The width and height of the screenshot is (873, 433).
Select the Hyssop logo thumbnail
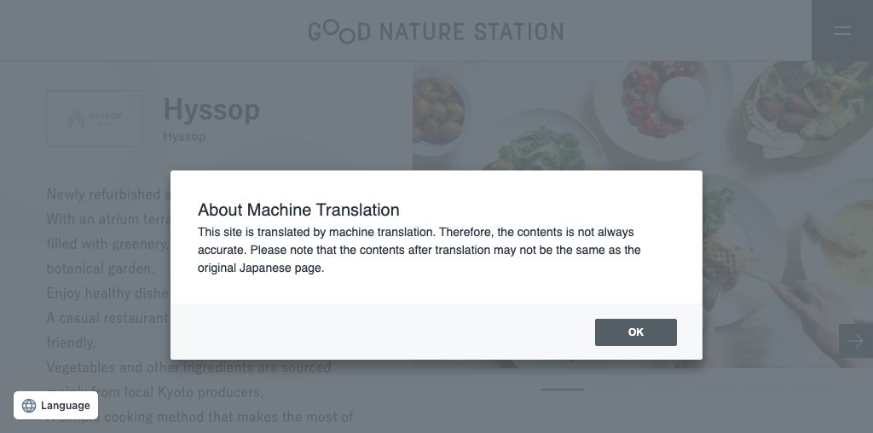[x=94, y=118]
